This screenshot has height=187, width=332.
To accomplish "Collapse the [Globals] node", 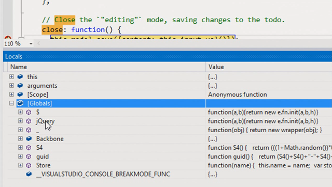I will pyautogui.click(x=11, y=103).
